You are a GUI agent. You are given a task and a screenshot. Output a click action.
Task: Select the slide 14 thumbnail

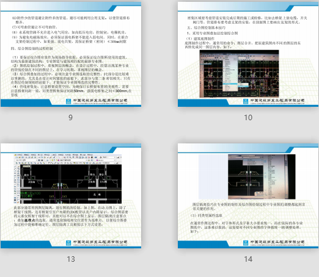pyautogui.click(x=248, y=196)
